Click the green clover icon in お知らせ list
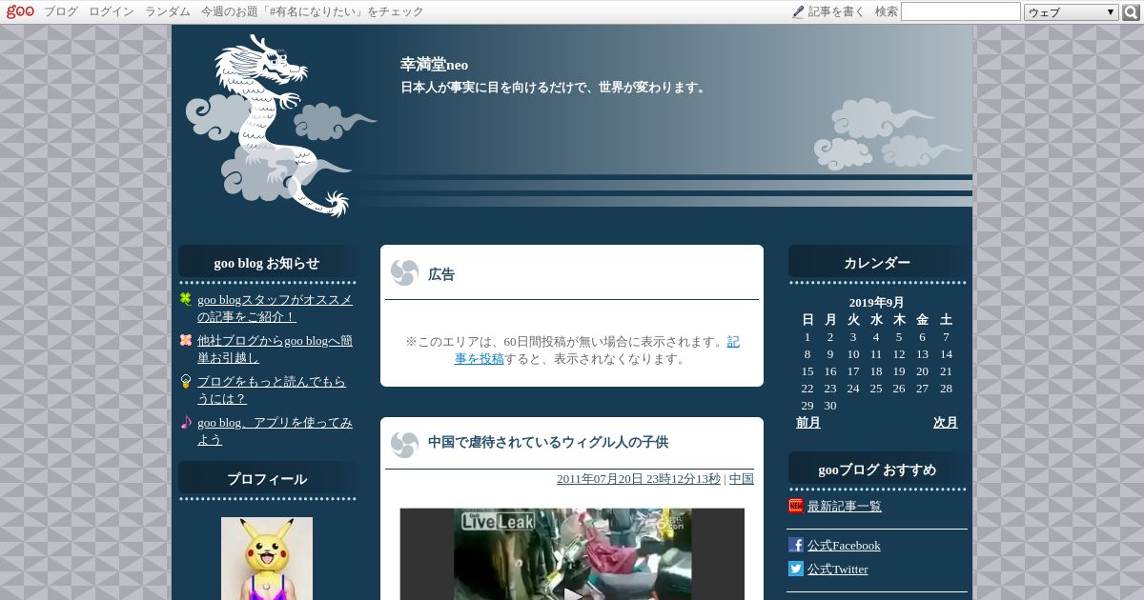The height and width of the screenshot is (600, 1144). [x=186, y=299]
